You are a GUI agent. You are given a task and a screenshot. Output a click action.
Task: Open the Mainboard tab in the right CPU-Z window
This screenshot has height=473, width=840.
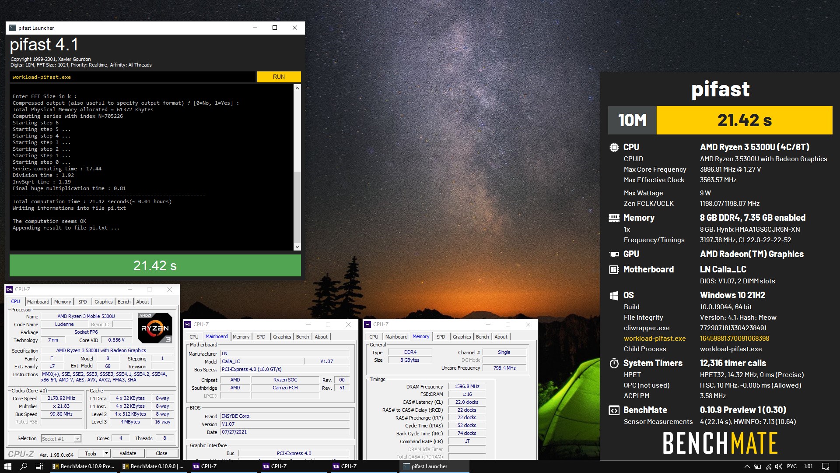pos(396,337)
